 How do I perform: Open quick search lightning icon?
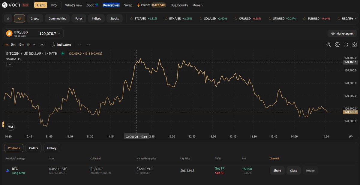click(329, 44)
